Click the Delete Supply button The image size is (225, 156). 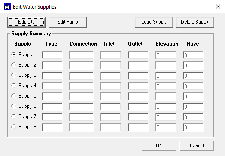coord(195,22)
